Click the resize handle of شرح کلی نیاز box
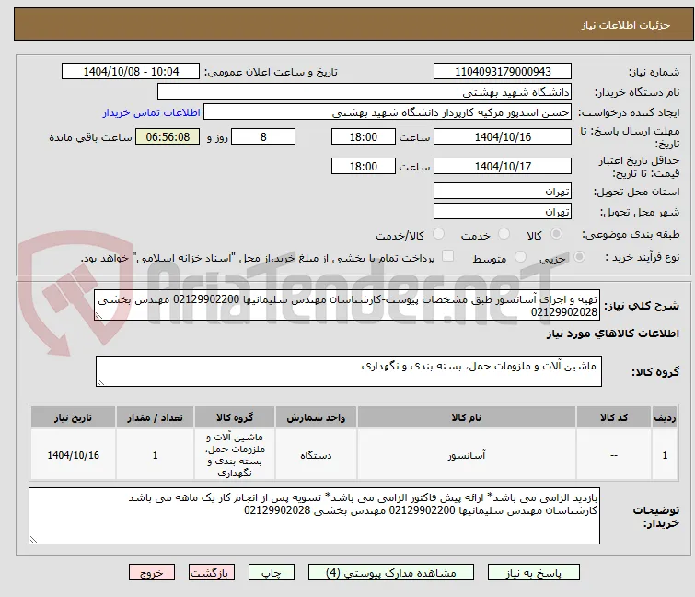This screenshot has height=597, width=695. [98, 315]
